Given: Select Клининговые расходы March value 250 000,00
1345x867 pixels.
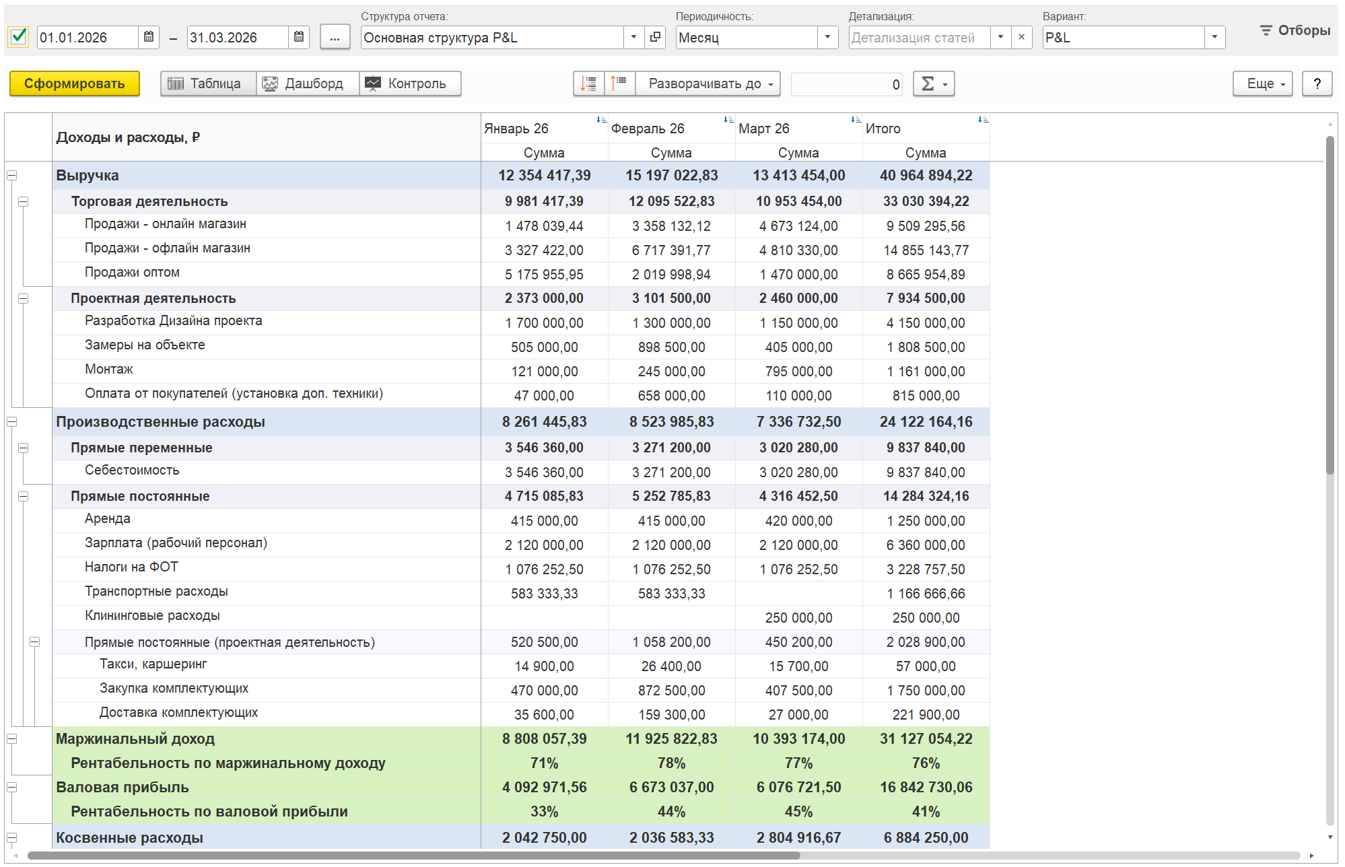Looking at the screenshot, I should [798, 618].
